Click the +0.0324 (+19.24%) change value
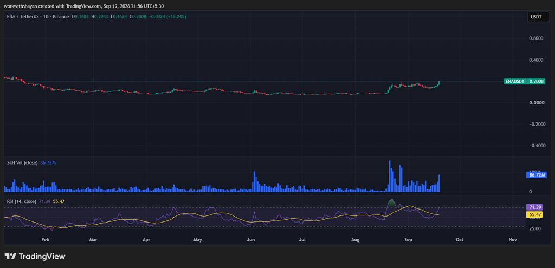Screen dimensions: 555x268 (x=167, y=17)
